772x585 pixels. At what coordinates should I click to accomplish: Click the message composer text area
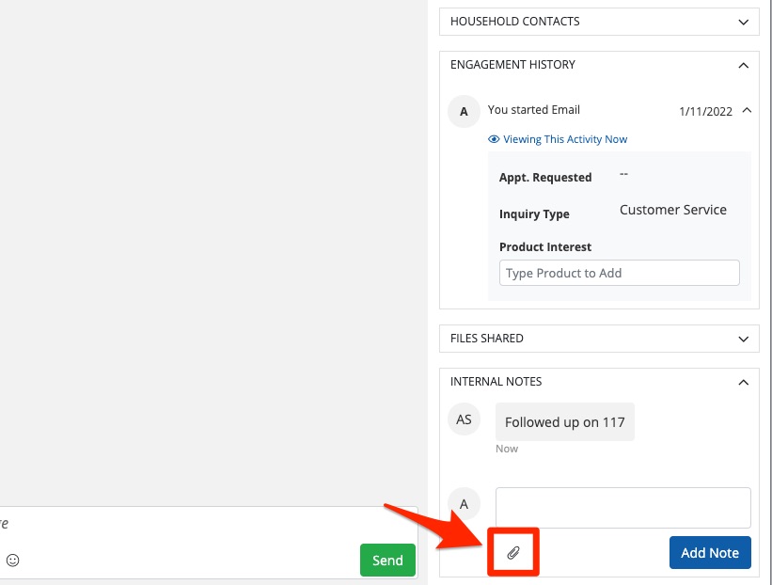pyautogui.click(x=188, y=524)
